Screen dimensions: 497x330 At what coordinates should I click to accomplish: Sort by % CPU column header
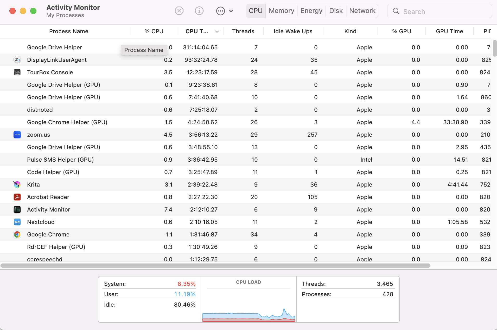pyautogui.click(x=154, y=31)
